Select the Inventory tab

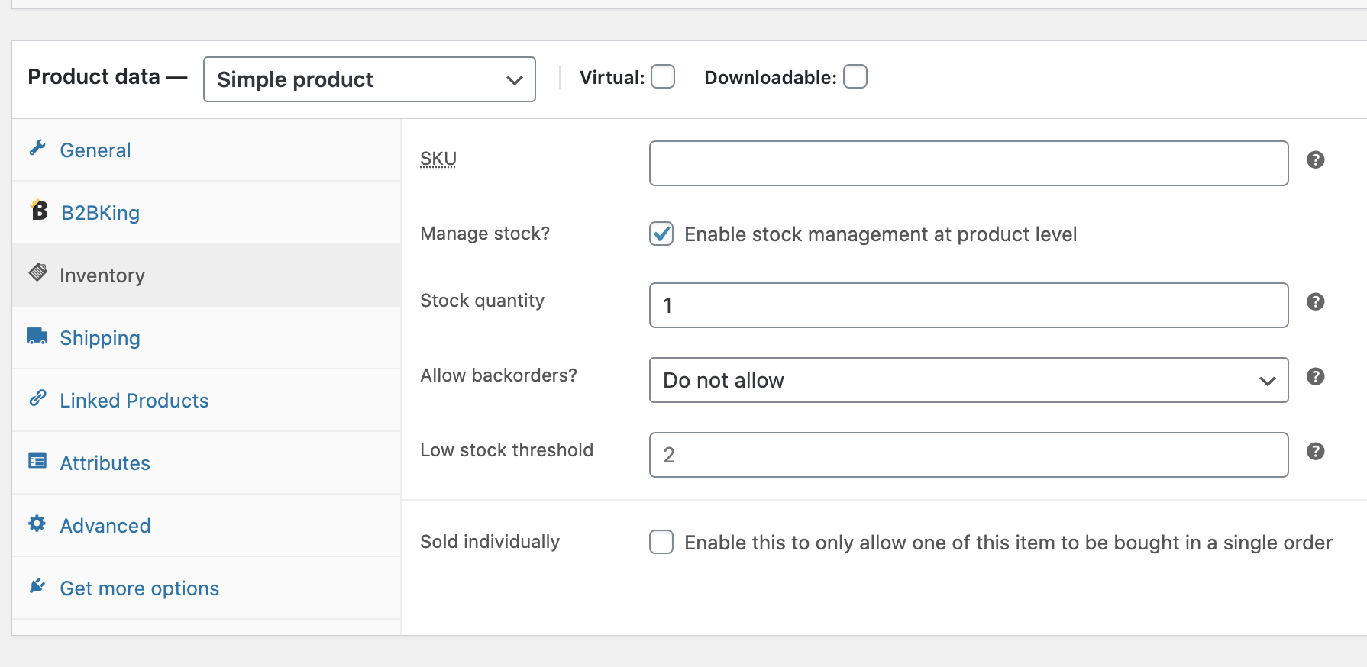pyautogui.click(x=206, y=275)
